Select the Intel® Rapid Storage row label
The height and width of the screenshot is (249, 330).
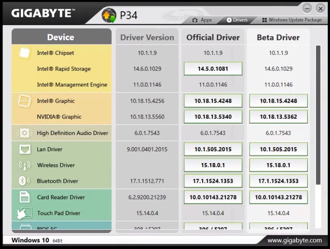point(64,69)
